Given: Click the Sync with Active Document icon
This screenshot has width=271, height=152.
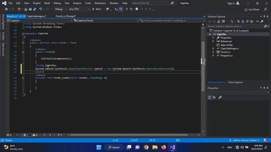Looking at the screenshot, I should [238, 22].
